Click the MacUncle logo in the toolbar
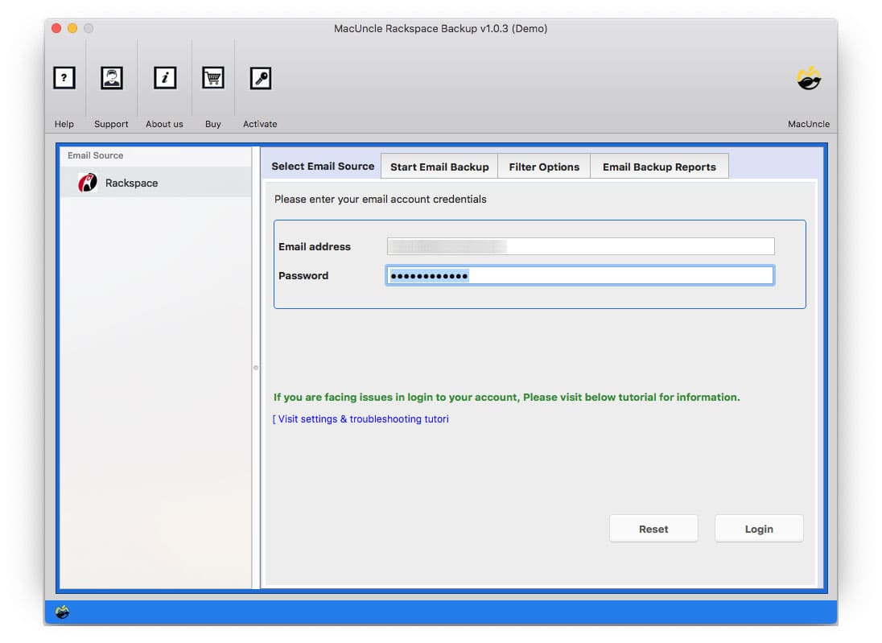 pos(808,78)
